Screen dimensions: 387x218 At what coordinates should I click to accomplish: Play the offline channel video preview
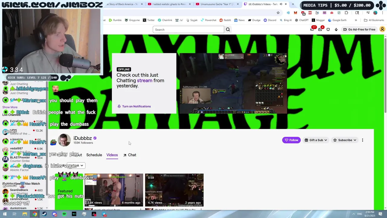[x=233, y=84]
